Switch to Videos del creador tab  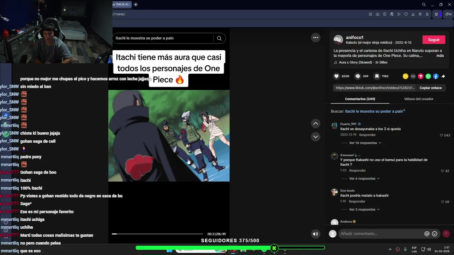pyautogui.click(x=419, y=99)
